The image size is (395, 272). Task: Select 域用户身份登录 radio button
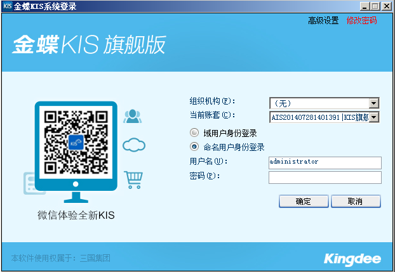[x=194, y=133]
